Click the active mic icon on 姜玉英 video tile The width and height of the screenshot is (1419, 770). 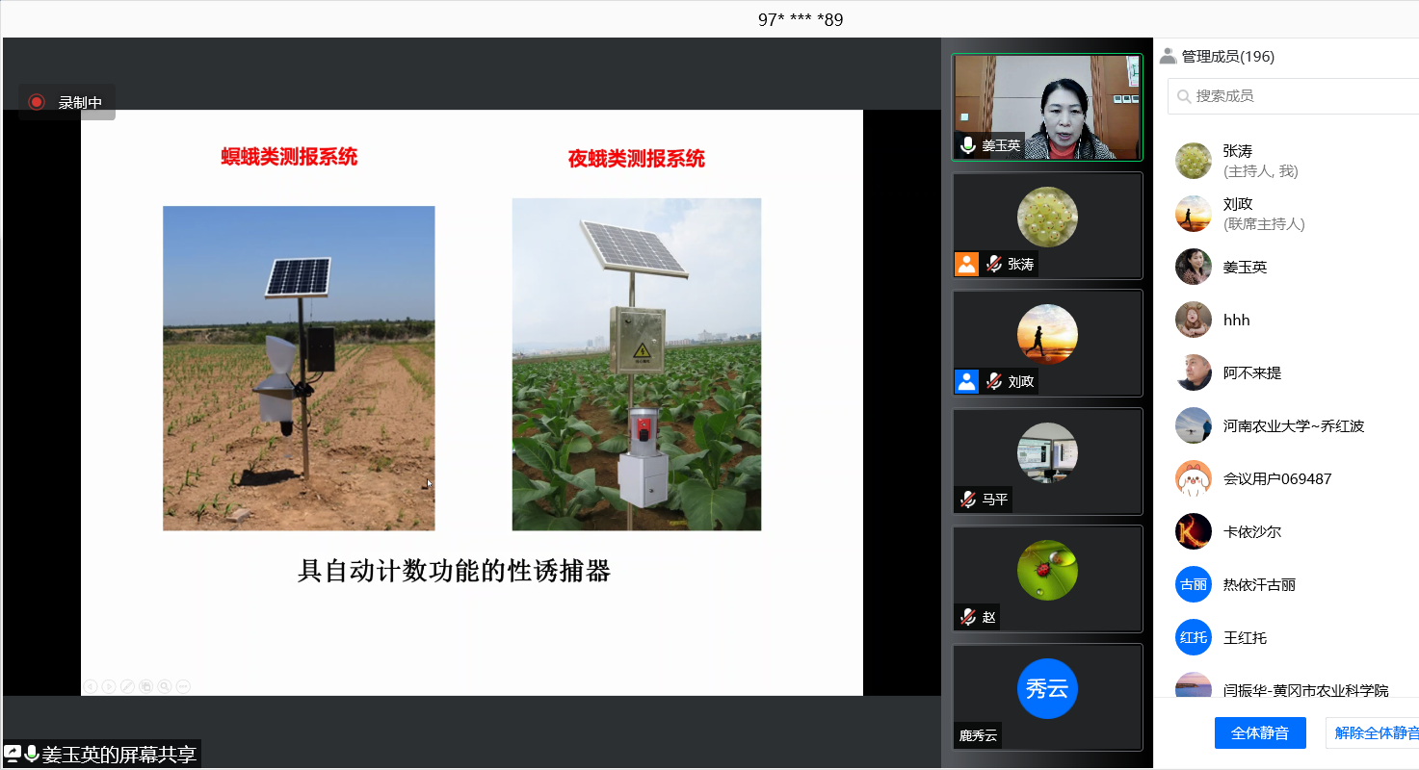pyautogui.click(x=968, y=146)
